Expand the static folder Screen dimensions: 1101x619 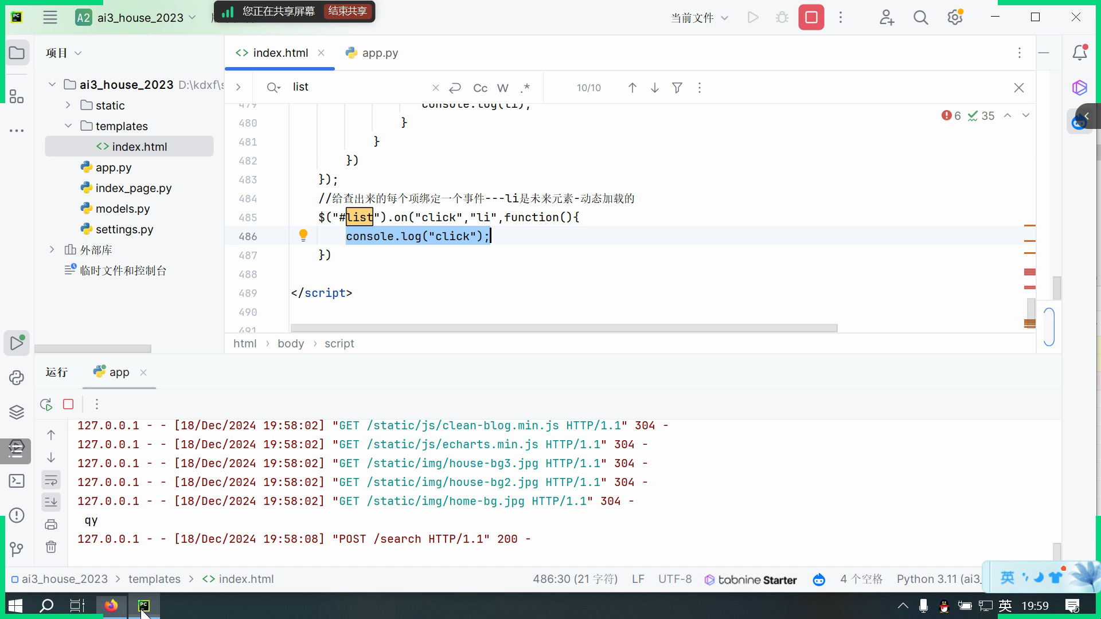click(x=68, y=105)
